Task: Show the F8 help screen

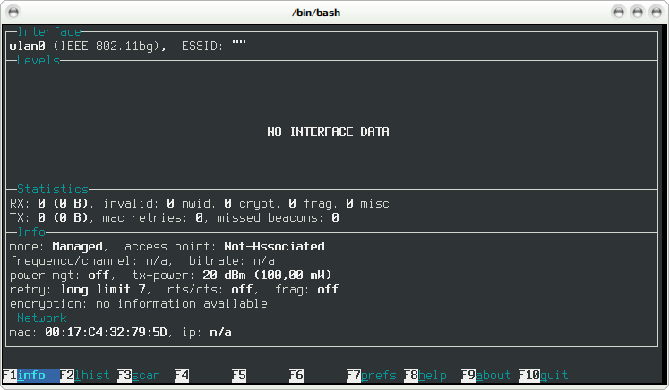Action: pos(425,376)
